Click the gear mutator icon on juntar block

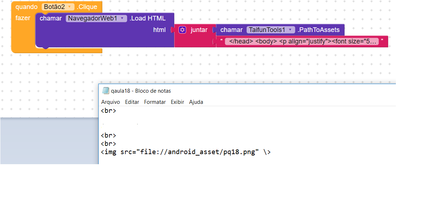pyautogui.click(x=182, y=30)
